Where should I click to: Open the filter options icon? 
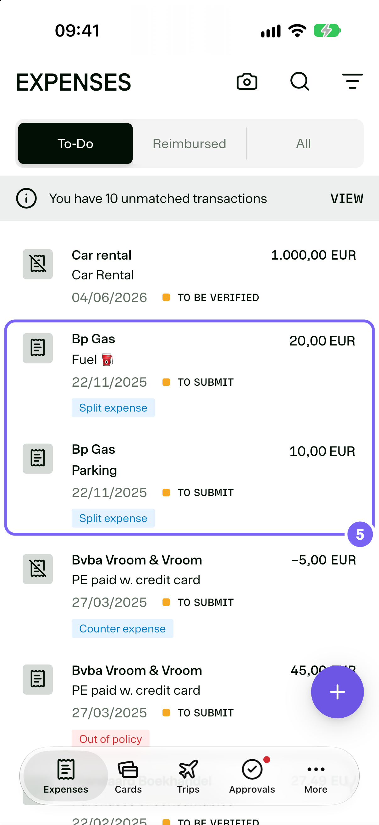coord(352,81)
